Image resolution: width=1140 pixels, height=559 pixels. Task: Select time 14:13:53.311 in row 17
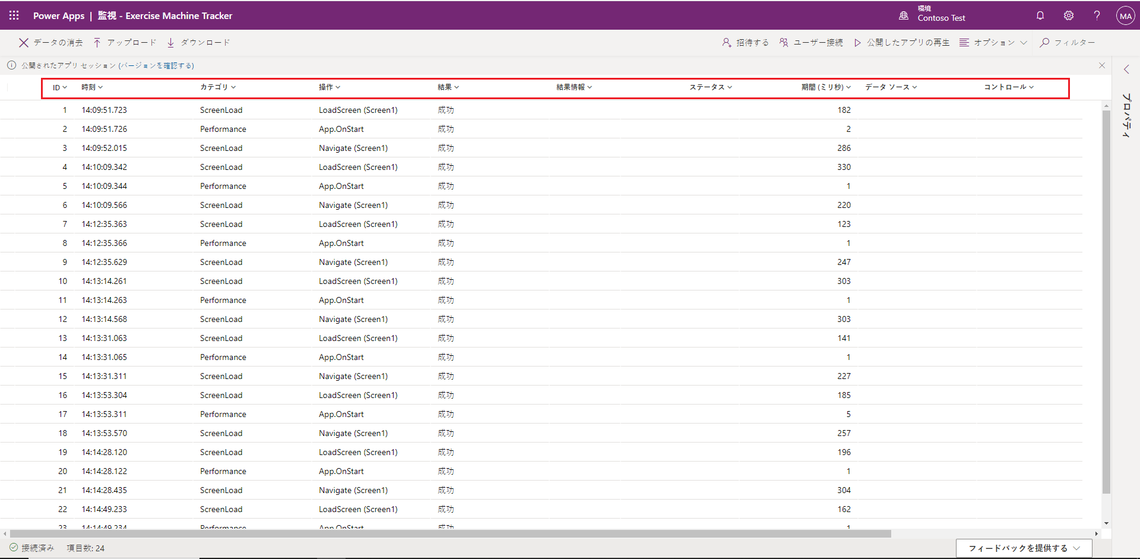coord(104,414)
